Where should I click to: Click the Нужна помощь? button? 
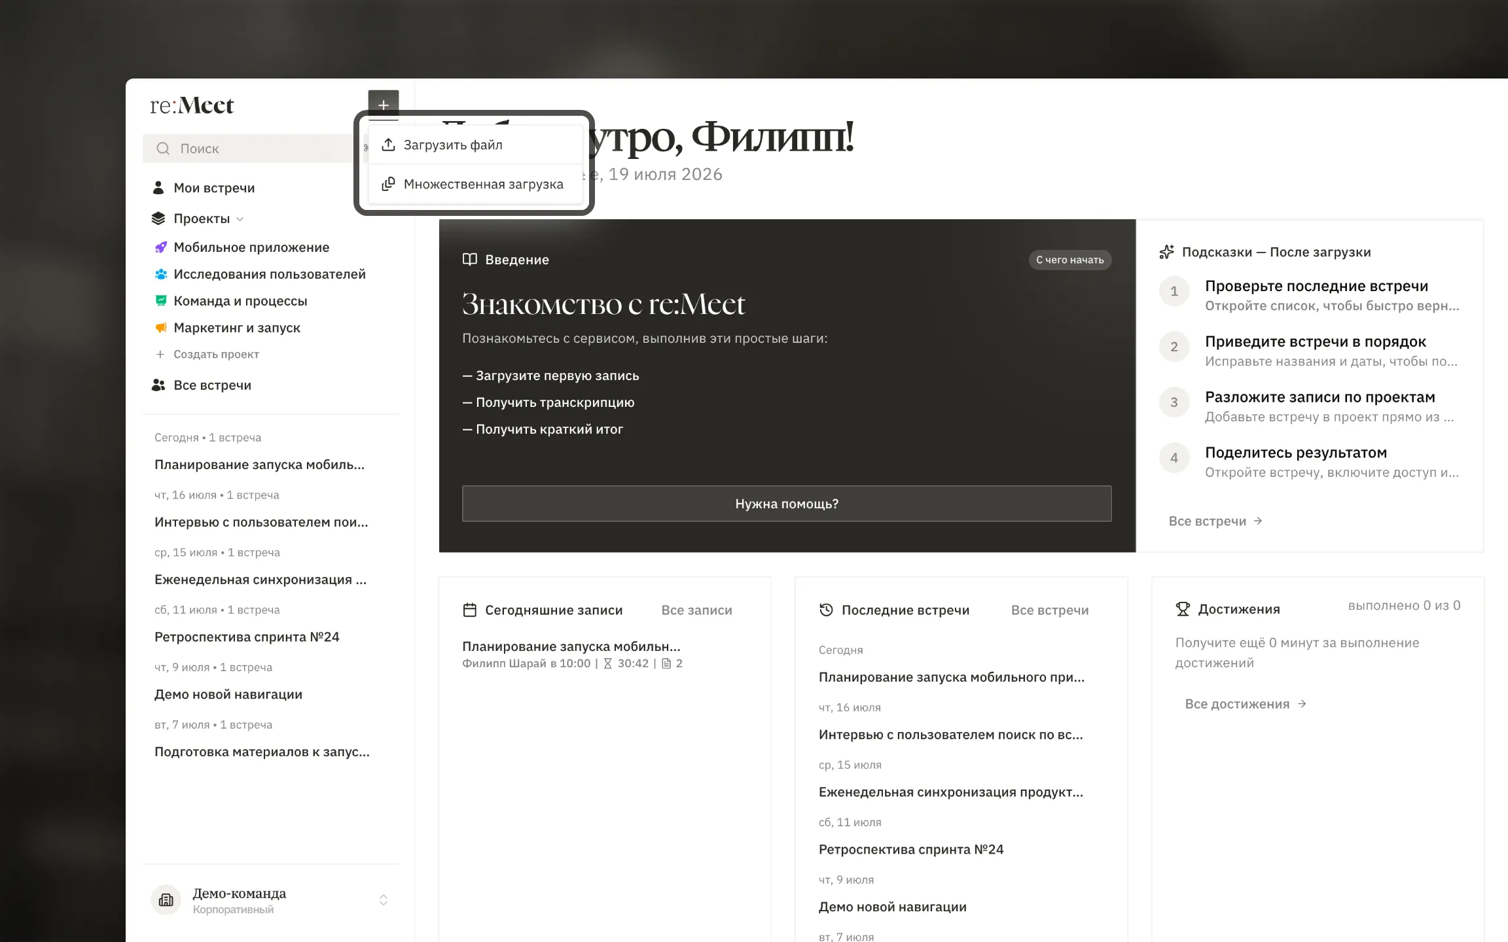click(x=787, y=504)
